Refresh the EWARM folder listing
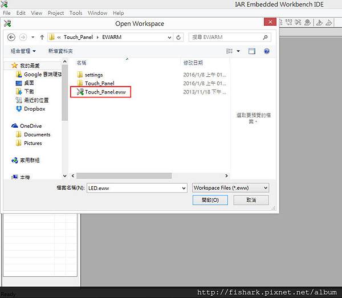 [178, 37]
